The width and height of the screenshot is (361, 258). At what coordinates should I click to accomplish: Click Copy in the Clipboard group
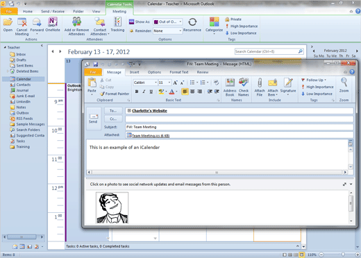[x=107, y=87]
